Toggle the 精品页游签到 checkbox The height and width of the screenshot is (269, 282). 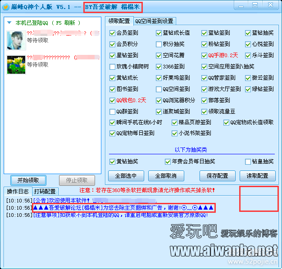(x=174, y=122)
